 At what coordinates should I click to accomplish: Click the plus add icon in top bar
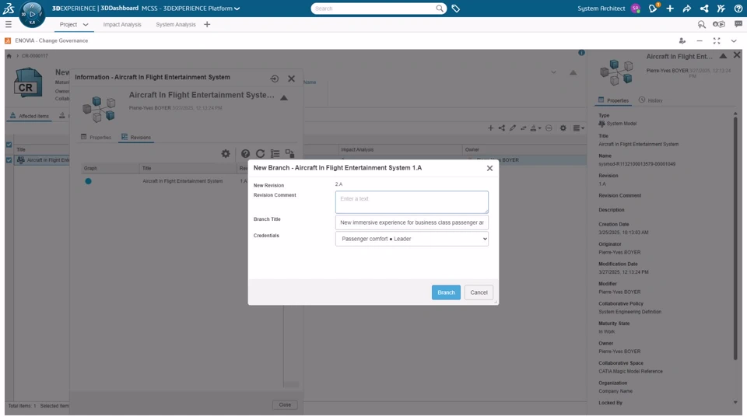pos(670,8)
